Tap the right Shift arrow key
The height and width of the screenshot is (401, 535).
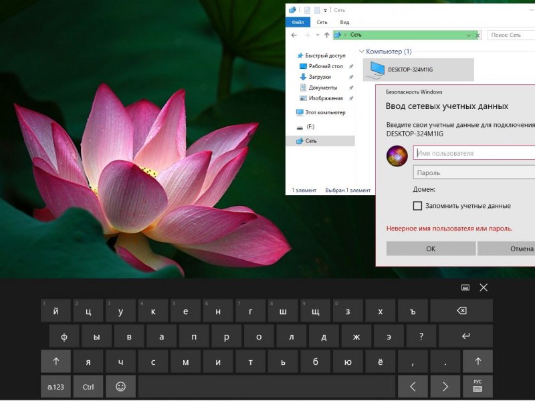point(477,362)
